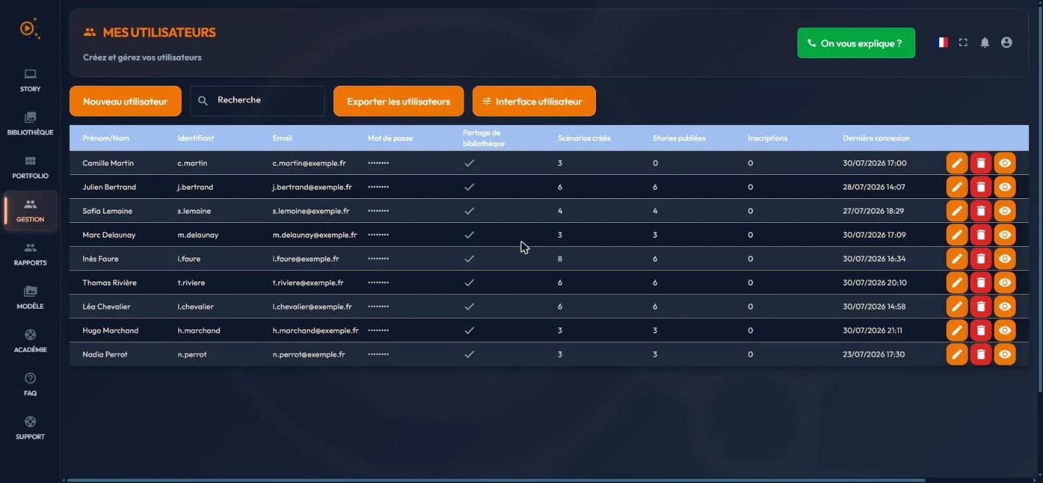The image size is (1043, 483).
Task: Open Rapports in the sidebar
Action: coord(30,254)
